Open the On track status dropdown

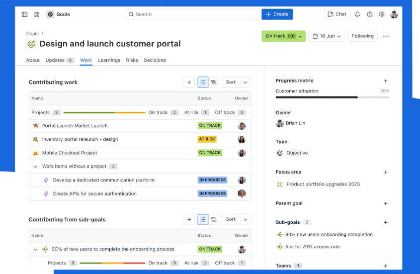[x=284, y=36]
